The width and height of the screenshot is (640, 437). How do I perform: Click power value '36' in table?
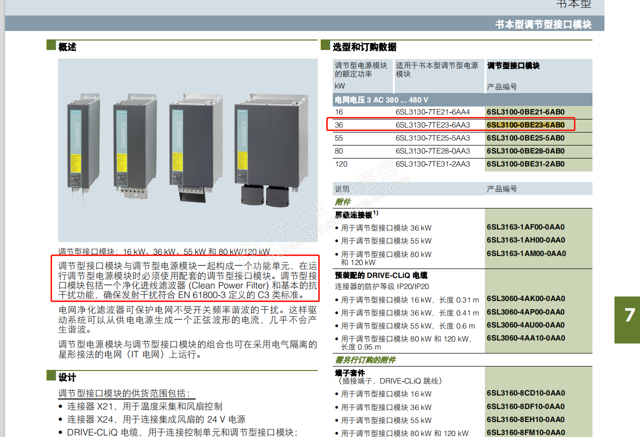click(339, 125)
